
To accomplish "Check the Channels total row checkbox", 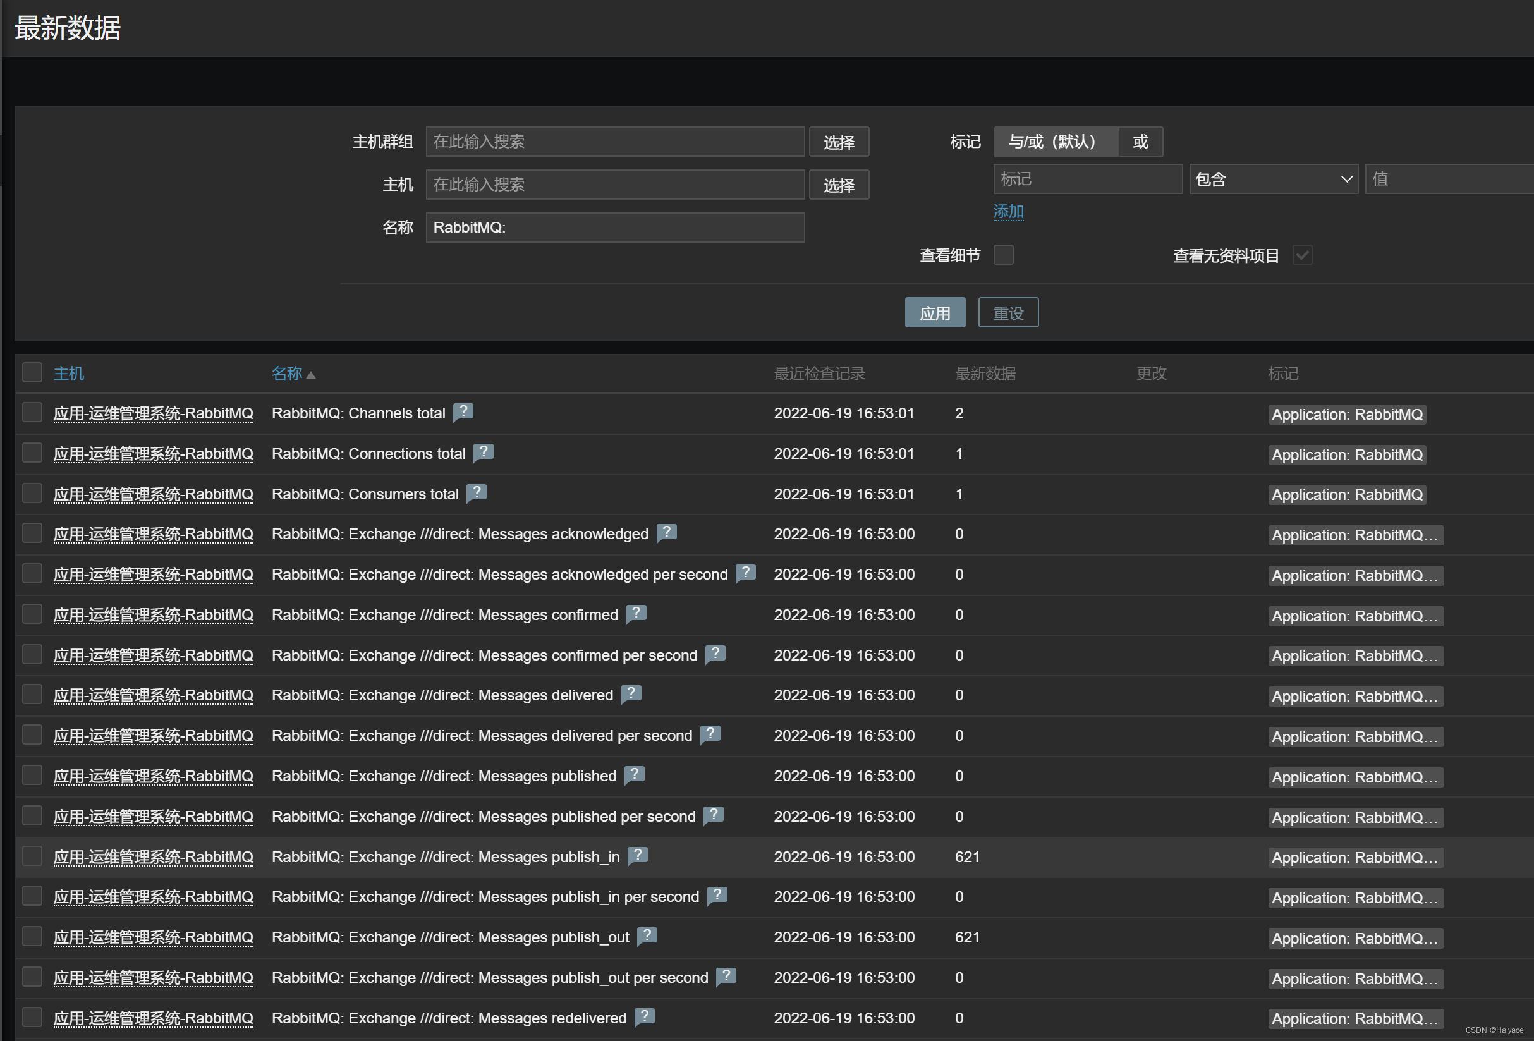I will (32, 413).
